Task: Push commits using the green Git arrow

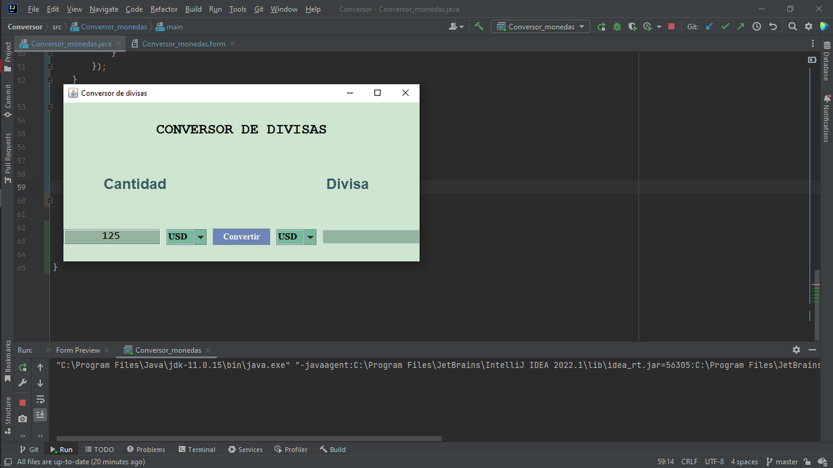Action: click(742, 26)
